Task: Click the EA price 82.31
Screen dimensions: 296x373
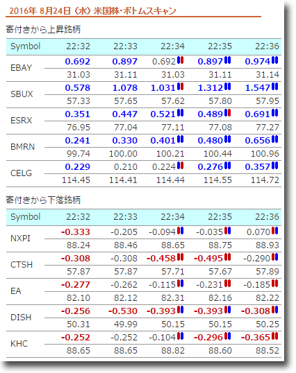Action: coord(173,298)
